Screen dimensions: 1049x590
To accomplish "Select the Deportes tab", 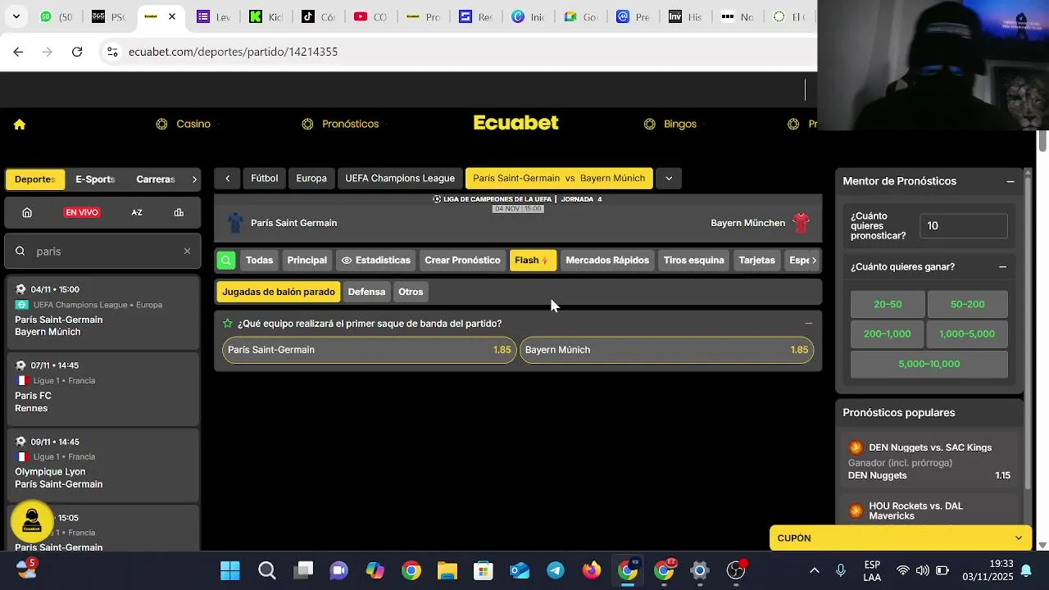I will (x=34, y=179).
